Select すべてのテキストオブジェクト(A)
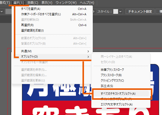 pos(121,93)
